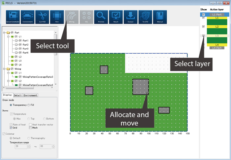Screen dimensions: 231x160
Task: Collapse the Part root tree node
Action: point(4,33)
